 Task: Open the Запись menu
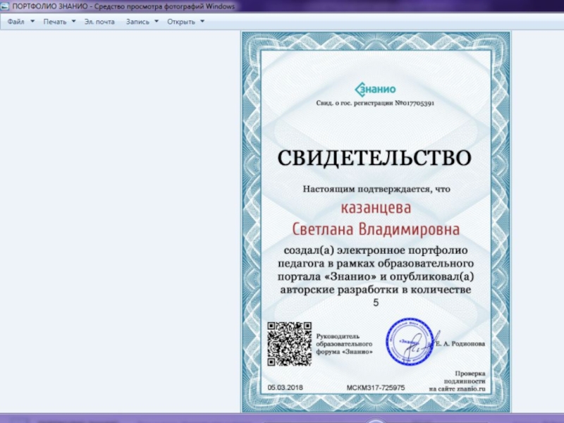tap(137, 21)
